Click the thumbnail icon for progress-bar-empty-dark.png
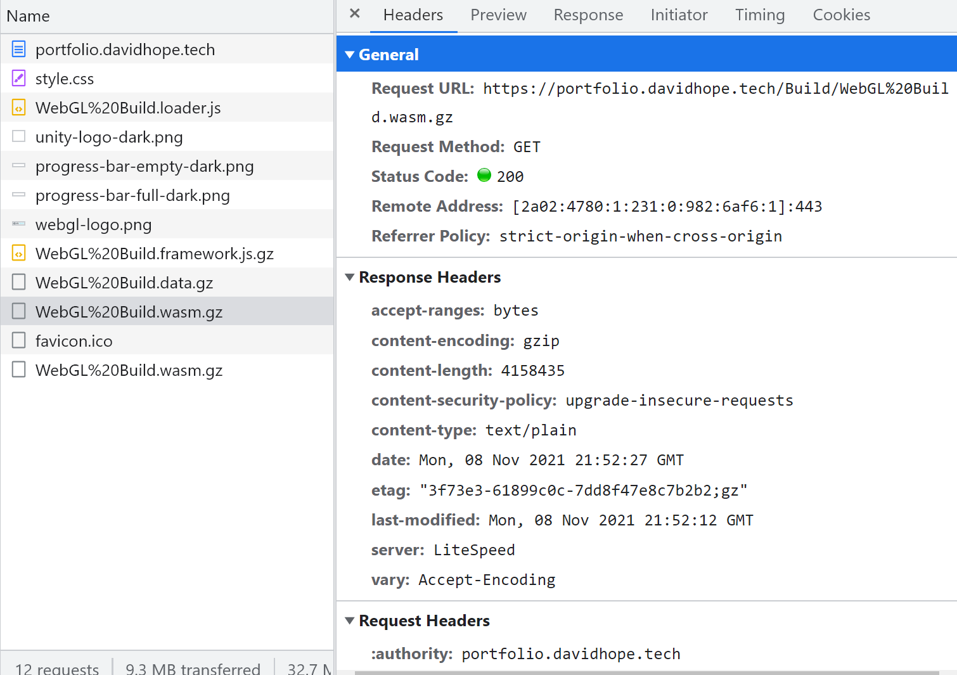This screenshot has height=675, width=957. tap(19, 165)
